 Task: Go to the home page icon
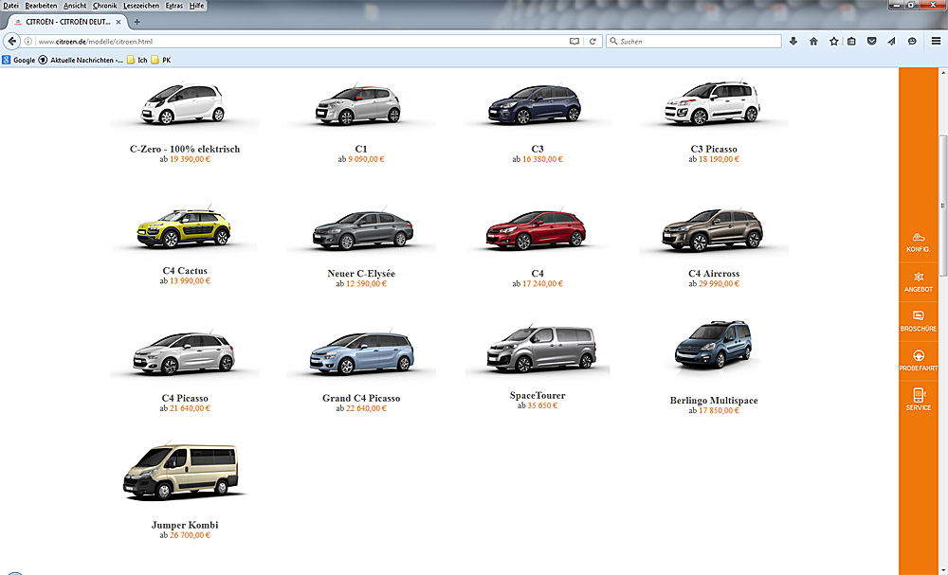[813, 42]
